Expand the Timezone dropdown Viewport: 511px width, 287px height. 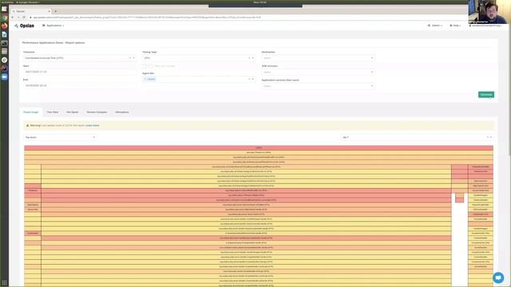pos(133,58)
